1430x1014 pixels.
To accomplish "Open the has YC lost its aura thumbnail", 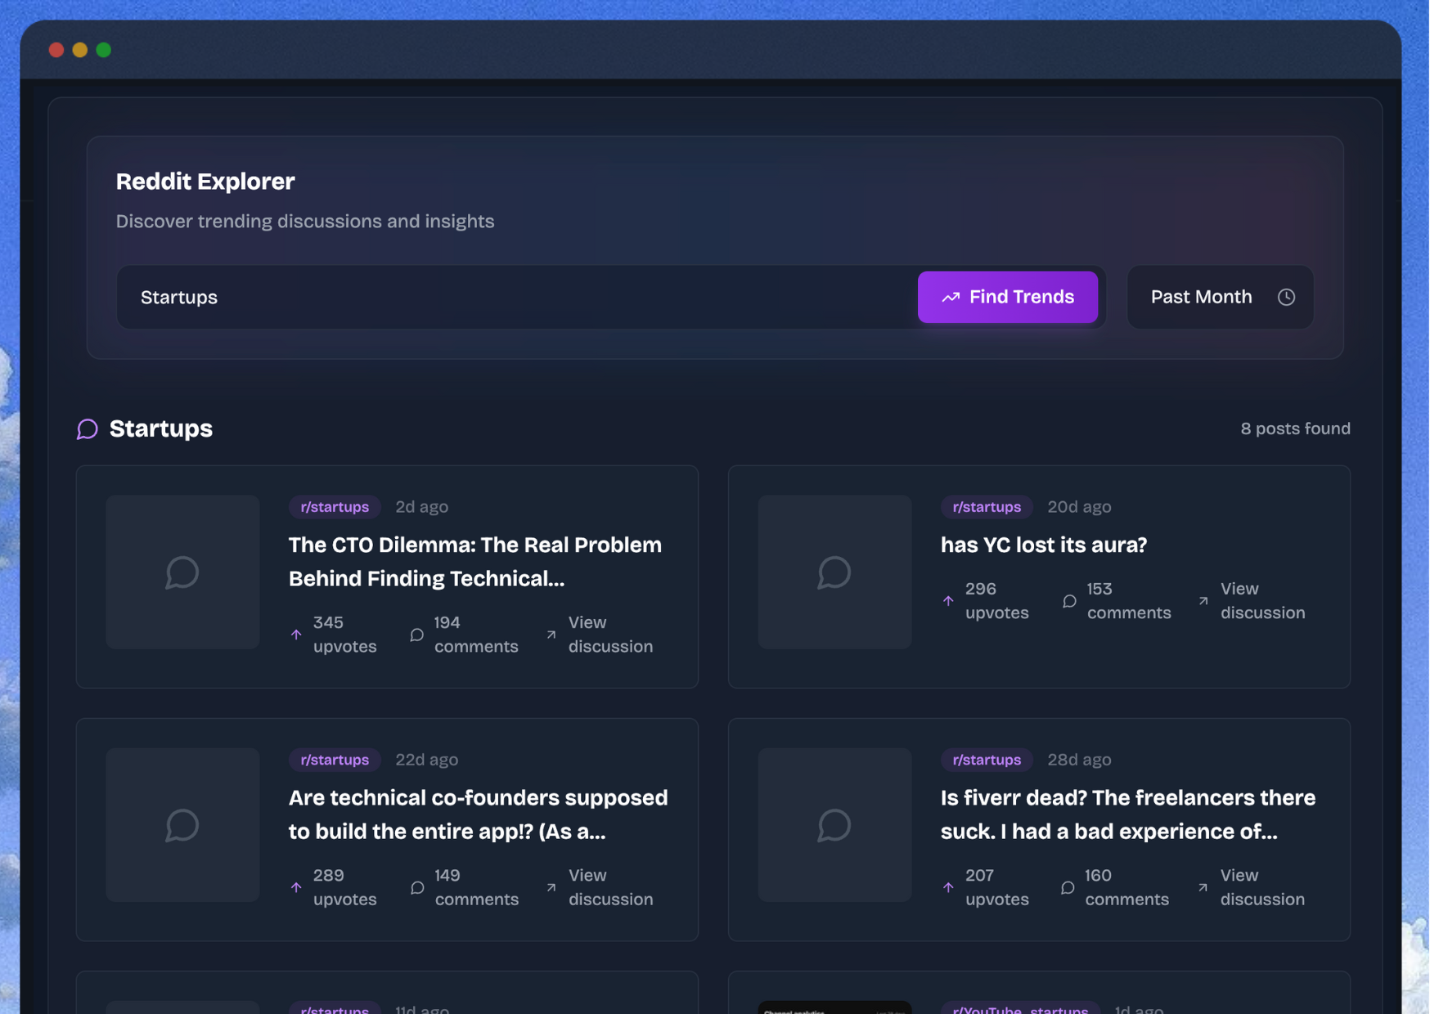I will 834,572.
